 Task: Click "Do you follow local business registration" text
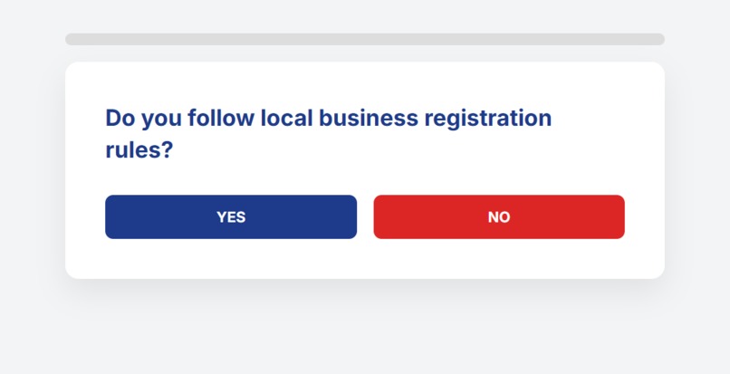(x=329, y=119)
